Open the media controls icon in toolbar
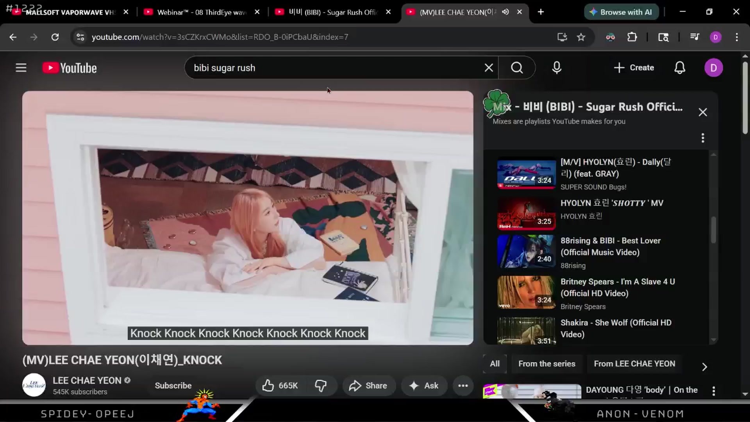The height and width of the screenshot is (422, 750). tap(695, 37)
